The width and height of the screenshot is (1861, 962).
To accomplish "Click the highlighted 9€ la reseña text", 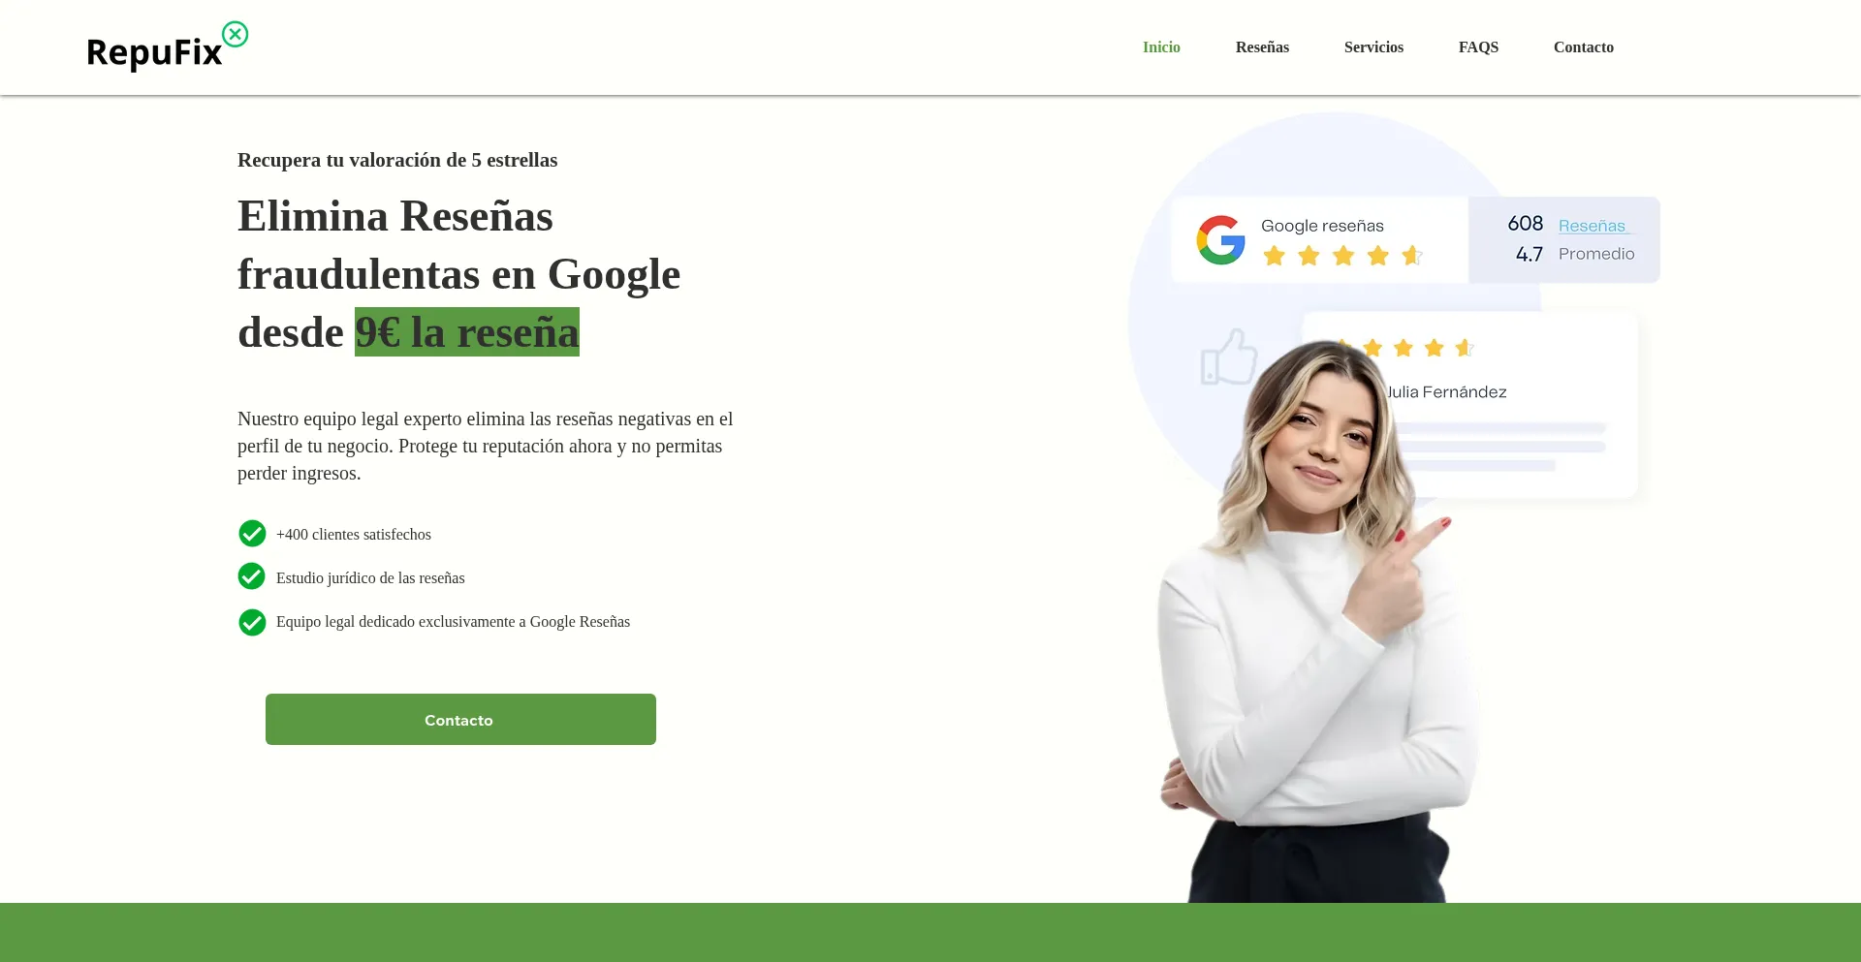I will (x=467, y=332).
